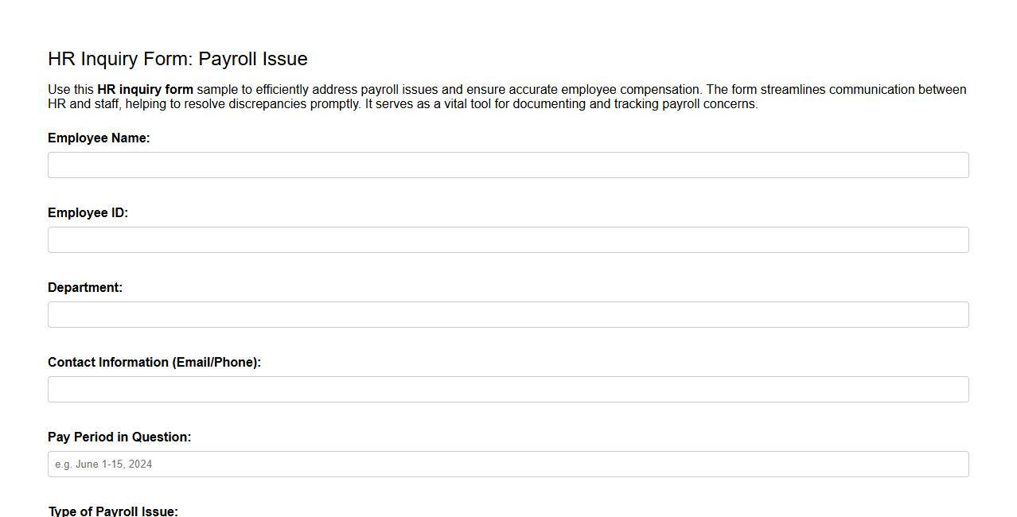
Task: Click the 'Type of Payroll Issue:' label
Action: (112, 511)
